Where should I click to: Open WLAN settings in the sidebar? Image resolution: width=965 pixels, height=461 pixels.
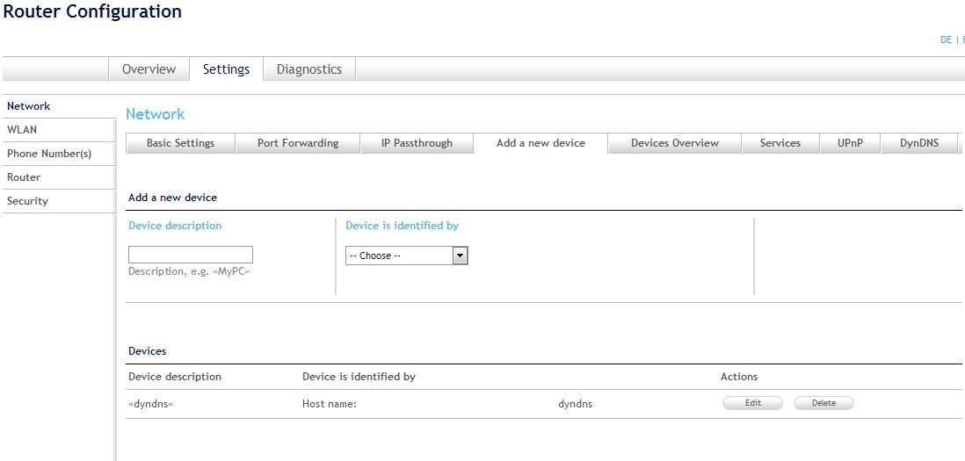pyautogui.click(x=22, y=130)
